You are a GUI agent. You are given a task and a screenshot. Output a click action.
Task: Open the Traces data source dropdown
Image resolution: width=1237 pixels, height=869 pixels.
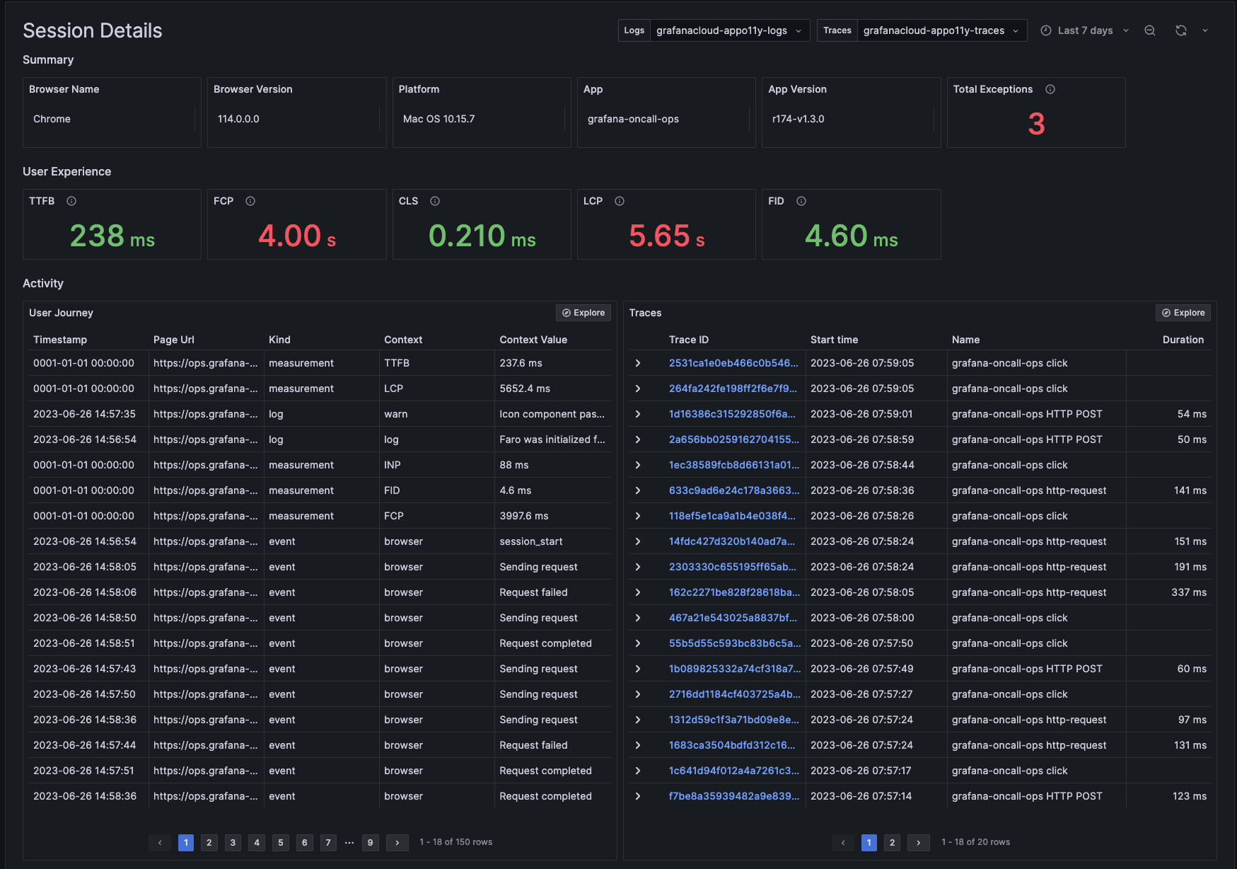click(x=941, y=30)
